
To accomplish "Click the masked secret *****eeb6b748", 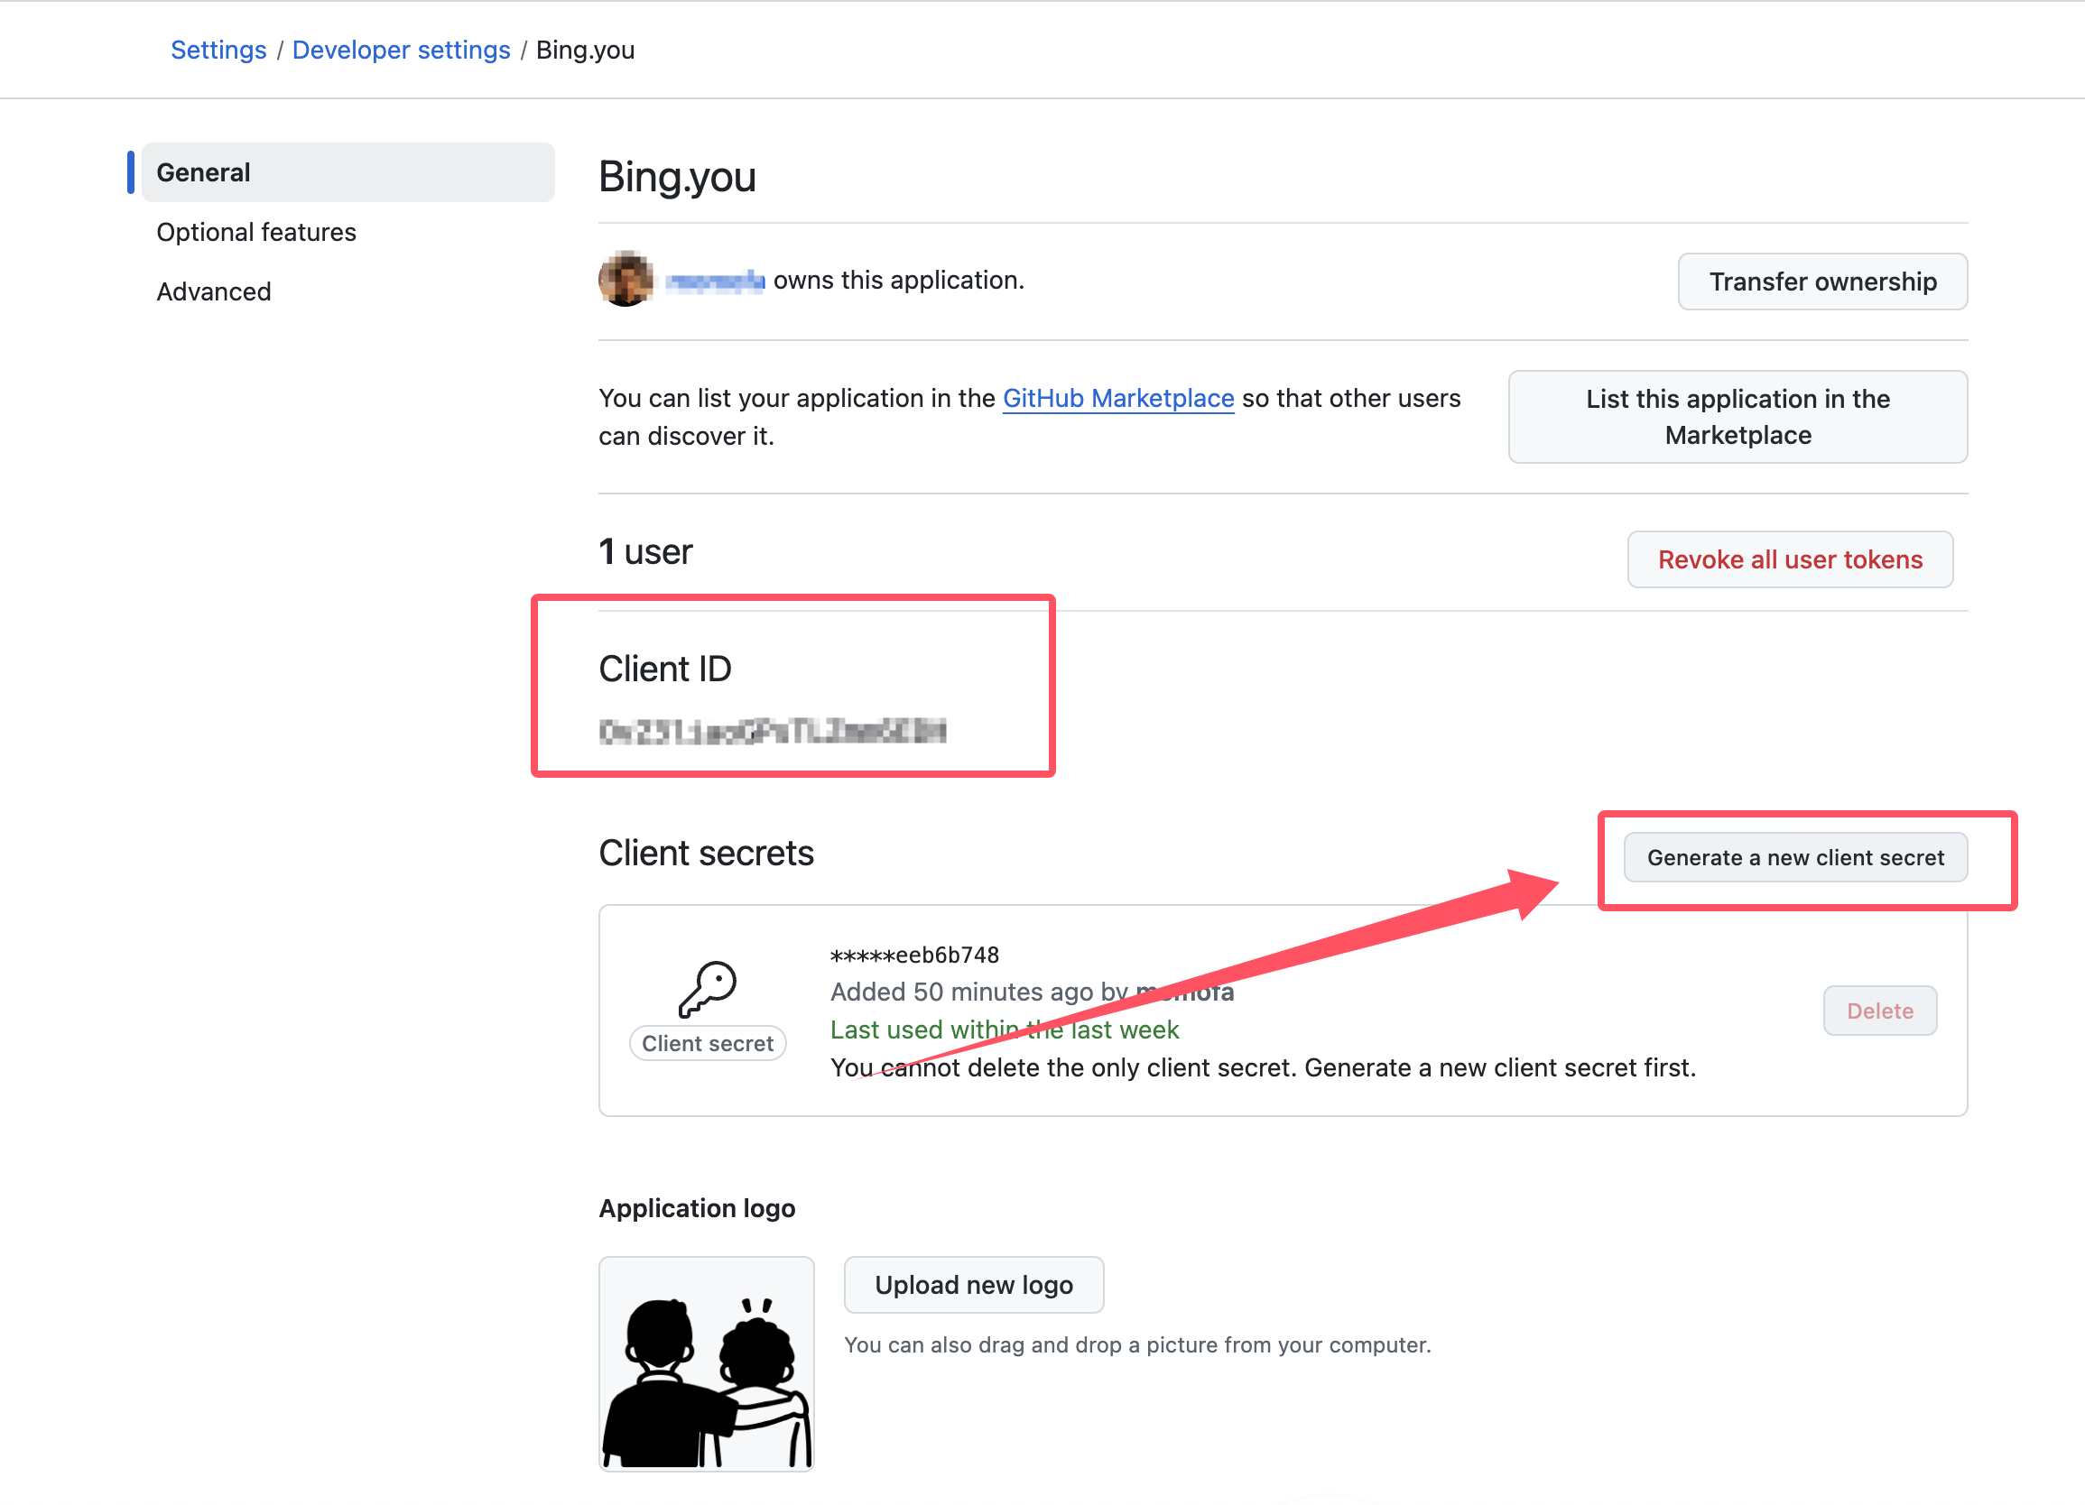I will [913, 955].
